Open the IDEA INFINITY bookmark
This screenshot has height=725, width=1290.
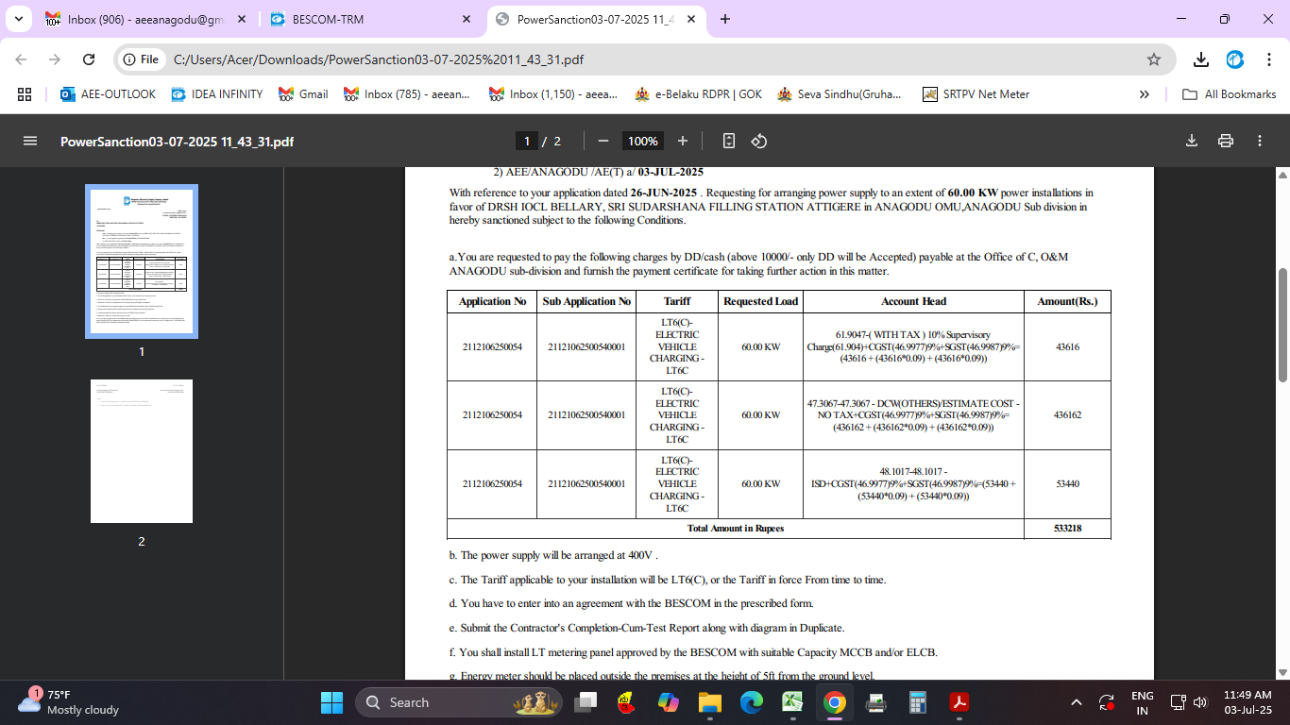[x=217, y=94]
